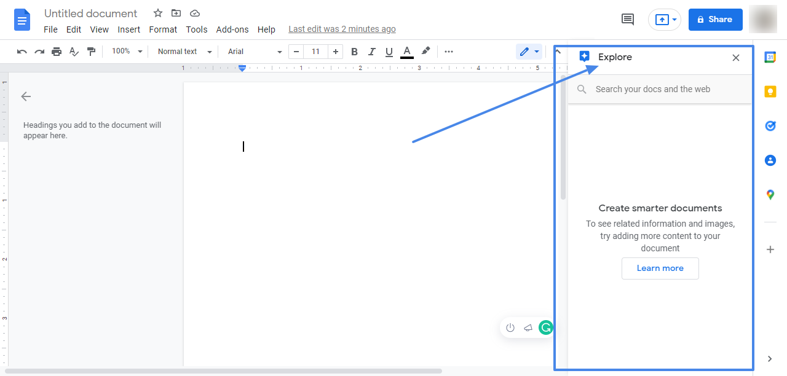787x376 pixels.
Task: Activate the paint format tool
Action: tap(91, 52)
